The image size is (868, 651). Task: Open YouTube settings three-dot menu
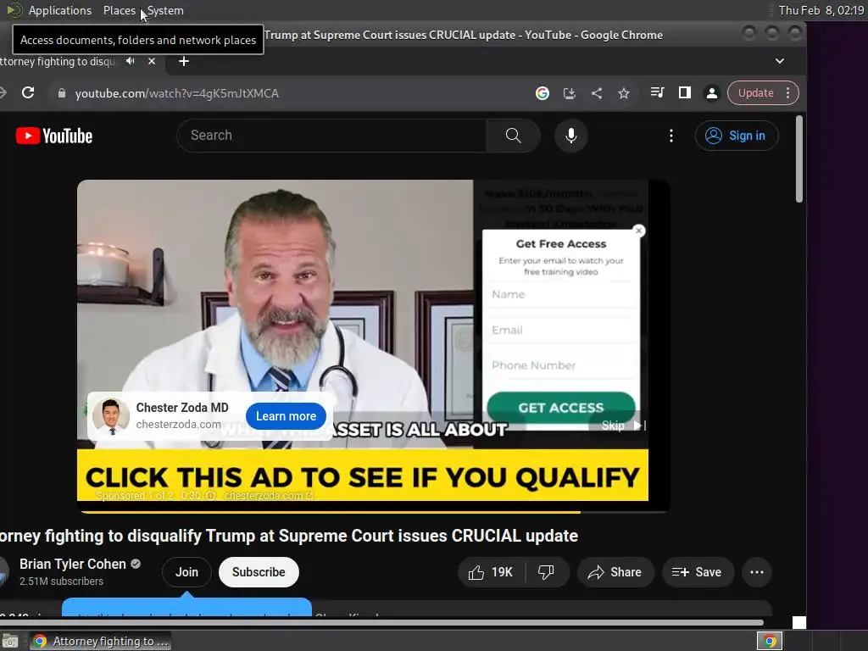[x=671, y=136]
